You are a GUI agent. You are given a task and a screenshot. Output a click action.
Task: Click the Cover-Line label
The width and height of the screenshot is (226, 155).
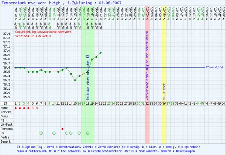[215, 67]
